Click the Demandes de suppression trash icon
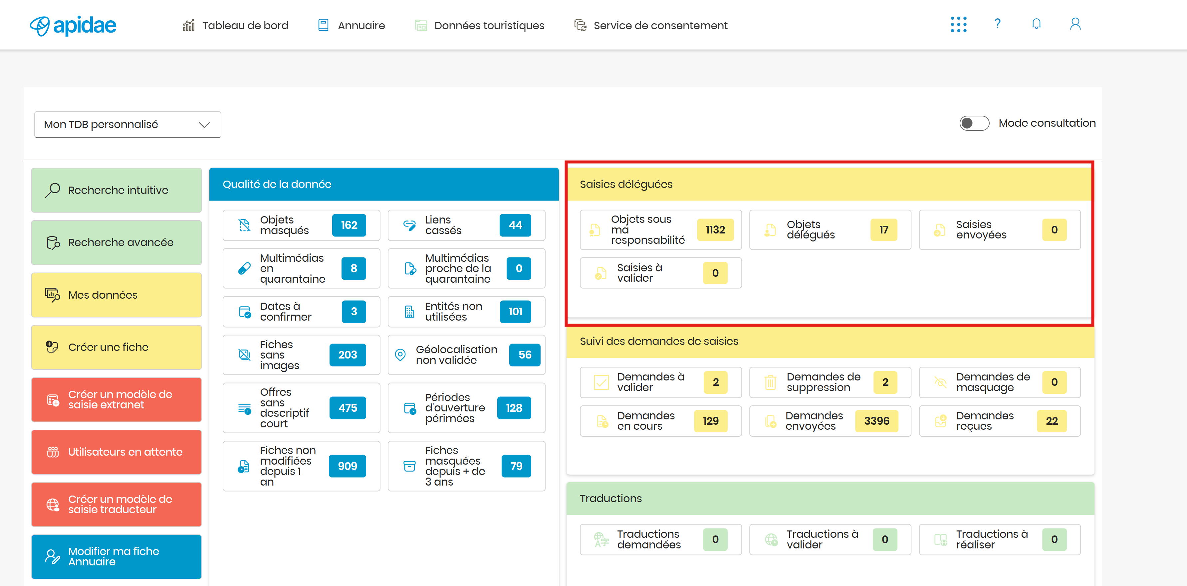This screenshot has width=1187, height=586. [x=771, y=382]
